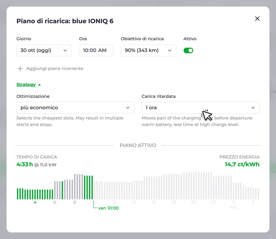Click the green bar above hour 4
Viewport: 276px width, 239px height.
35,194
